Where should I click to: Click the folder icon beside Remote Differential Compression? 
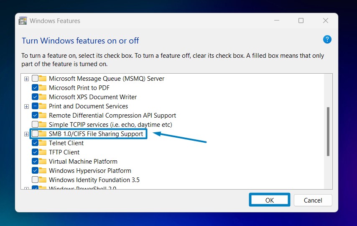[x=43, y=115]
